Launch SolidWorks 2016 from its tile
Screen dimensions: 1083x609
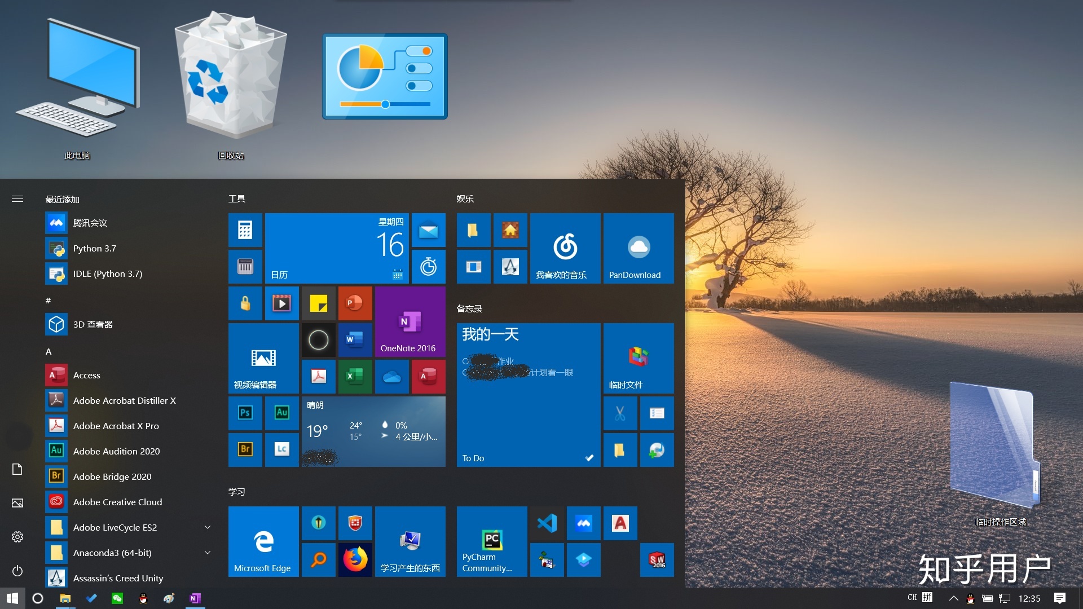coord(657,560)
